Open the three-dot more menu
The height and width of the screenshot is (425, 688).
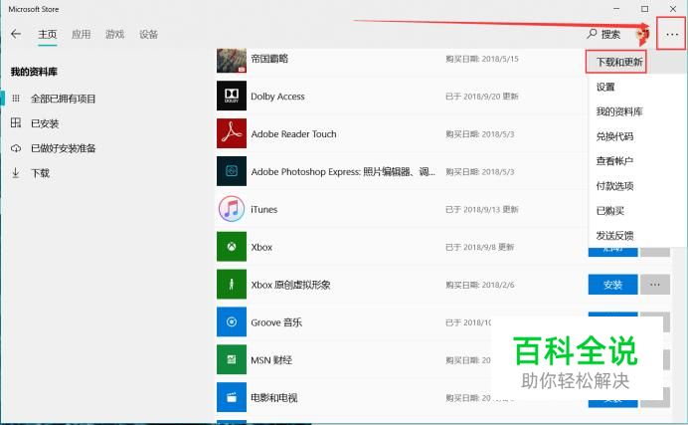(x=672, y=34)
